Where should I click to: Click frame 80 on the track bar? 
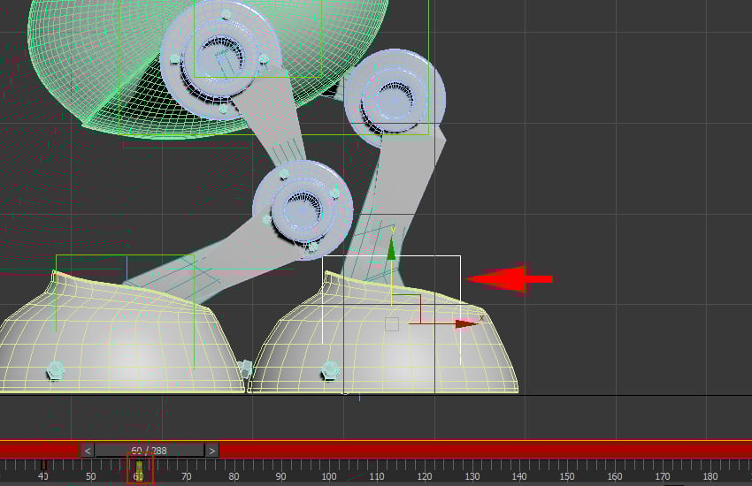[234, 476]
